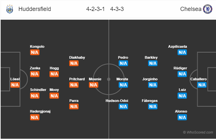Click Lössl's orange N/A rating badge
This screenshot has height=139, width=216.
point(15,85)
